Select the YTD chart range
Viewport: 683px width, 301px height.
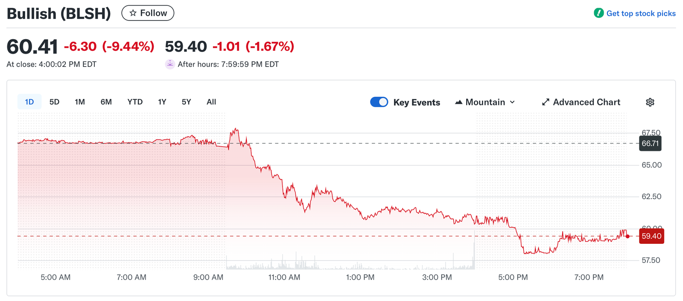click(x=135, y=102)
